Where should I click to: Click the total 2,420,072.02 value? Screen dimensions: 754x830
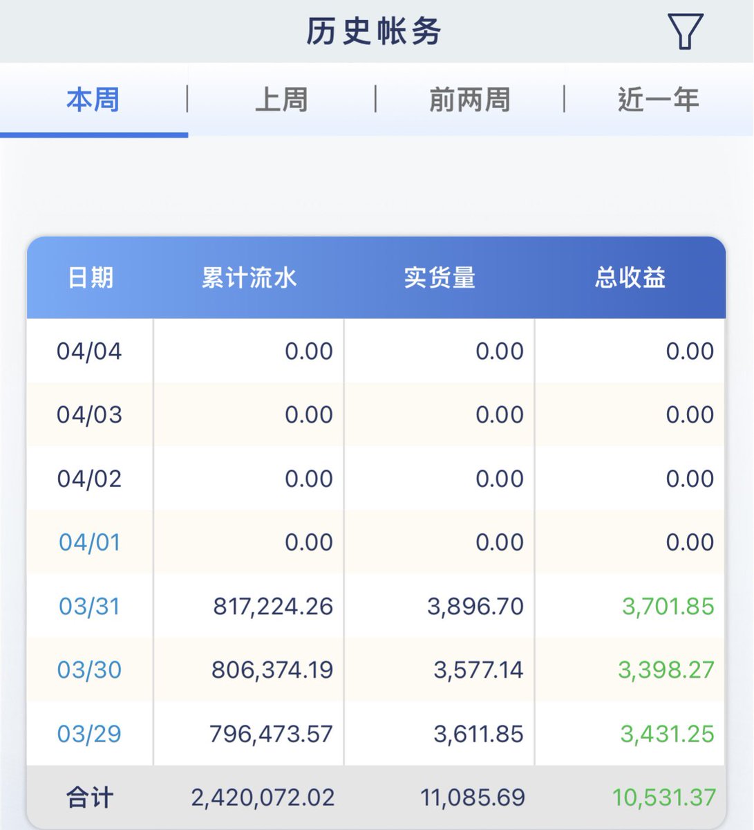coord(263,797)
